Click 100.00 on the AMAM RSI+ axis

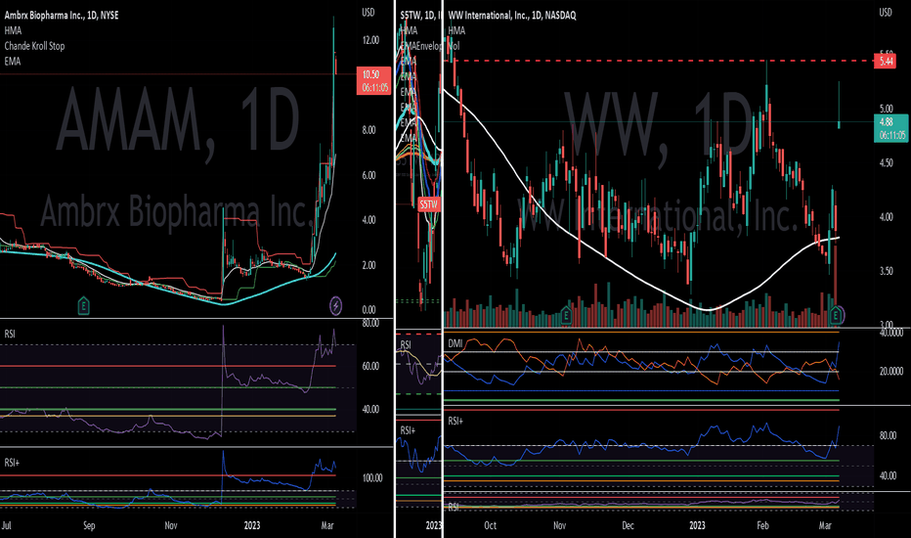pyautogui.click(x=372, y=478)
